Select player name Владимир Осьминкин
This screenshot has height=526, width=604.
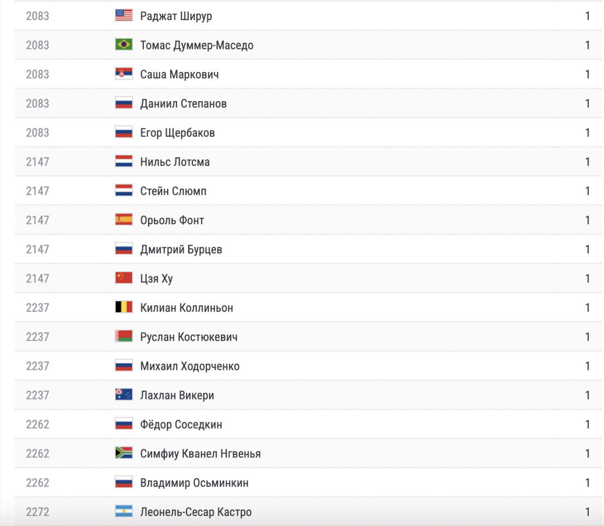194,483
